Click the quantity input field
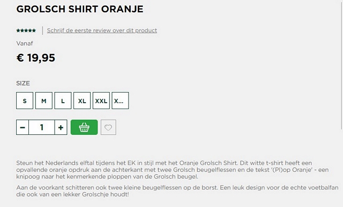Image resolution: width=343 pixels, height=207 pixels. [x=42, y=127]
